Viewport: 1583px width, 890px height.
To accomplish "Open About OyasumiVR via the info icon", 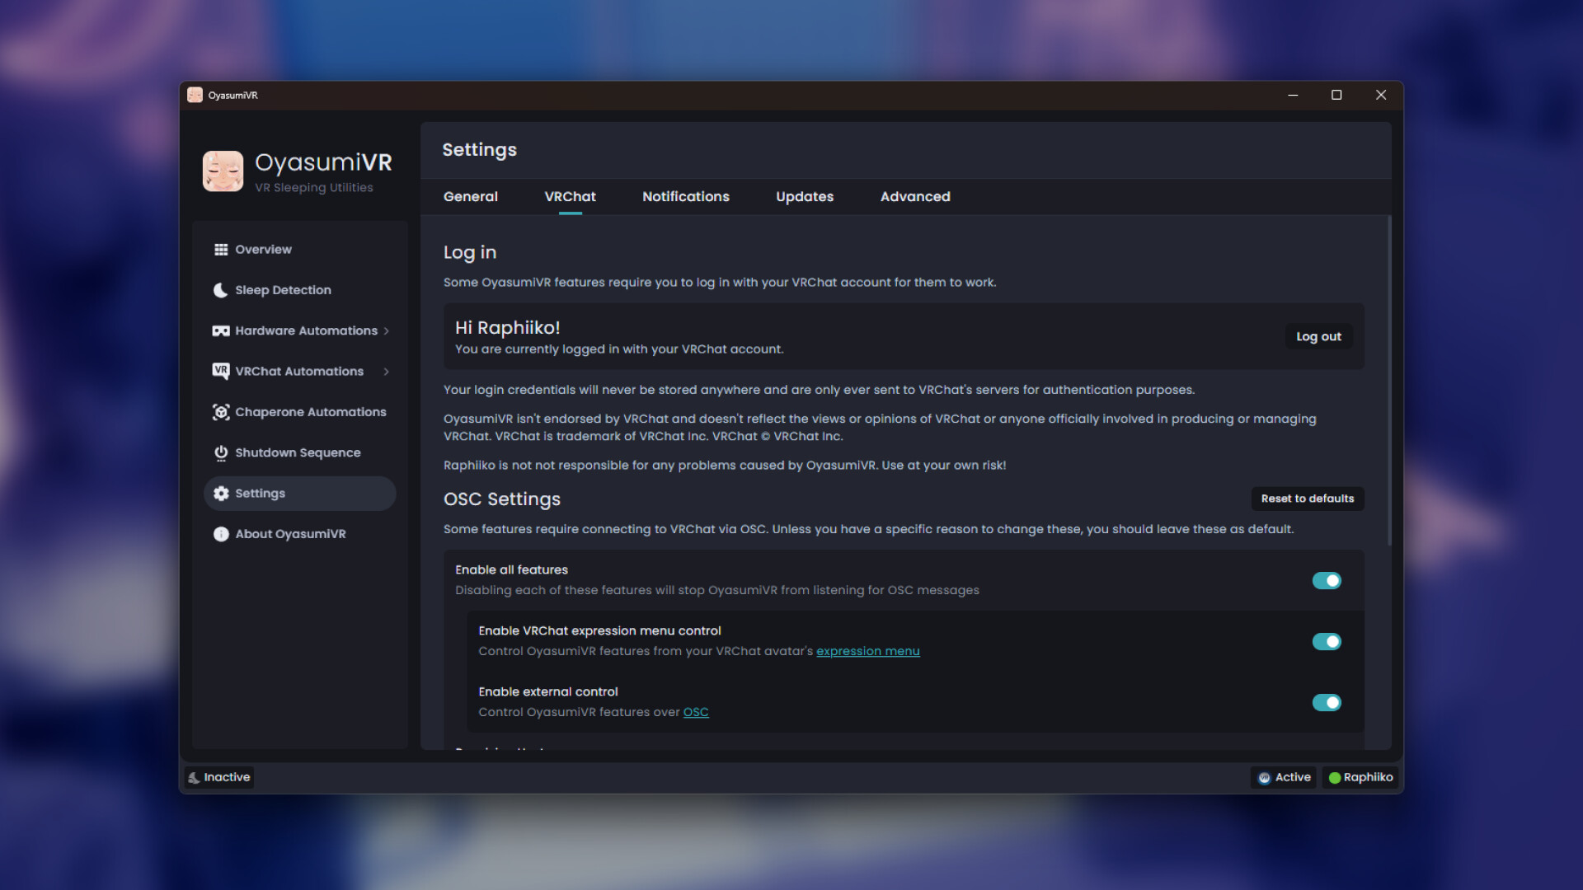I will tap(220, 534).
